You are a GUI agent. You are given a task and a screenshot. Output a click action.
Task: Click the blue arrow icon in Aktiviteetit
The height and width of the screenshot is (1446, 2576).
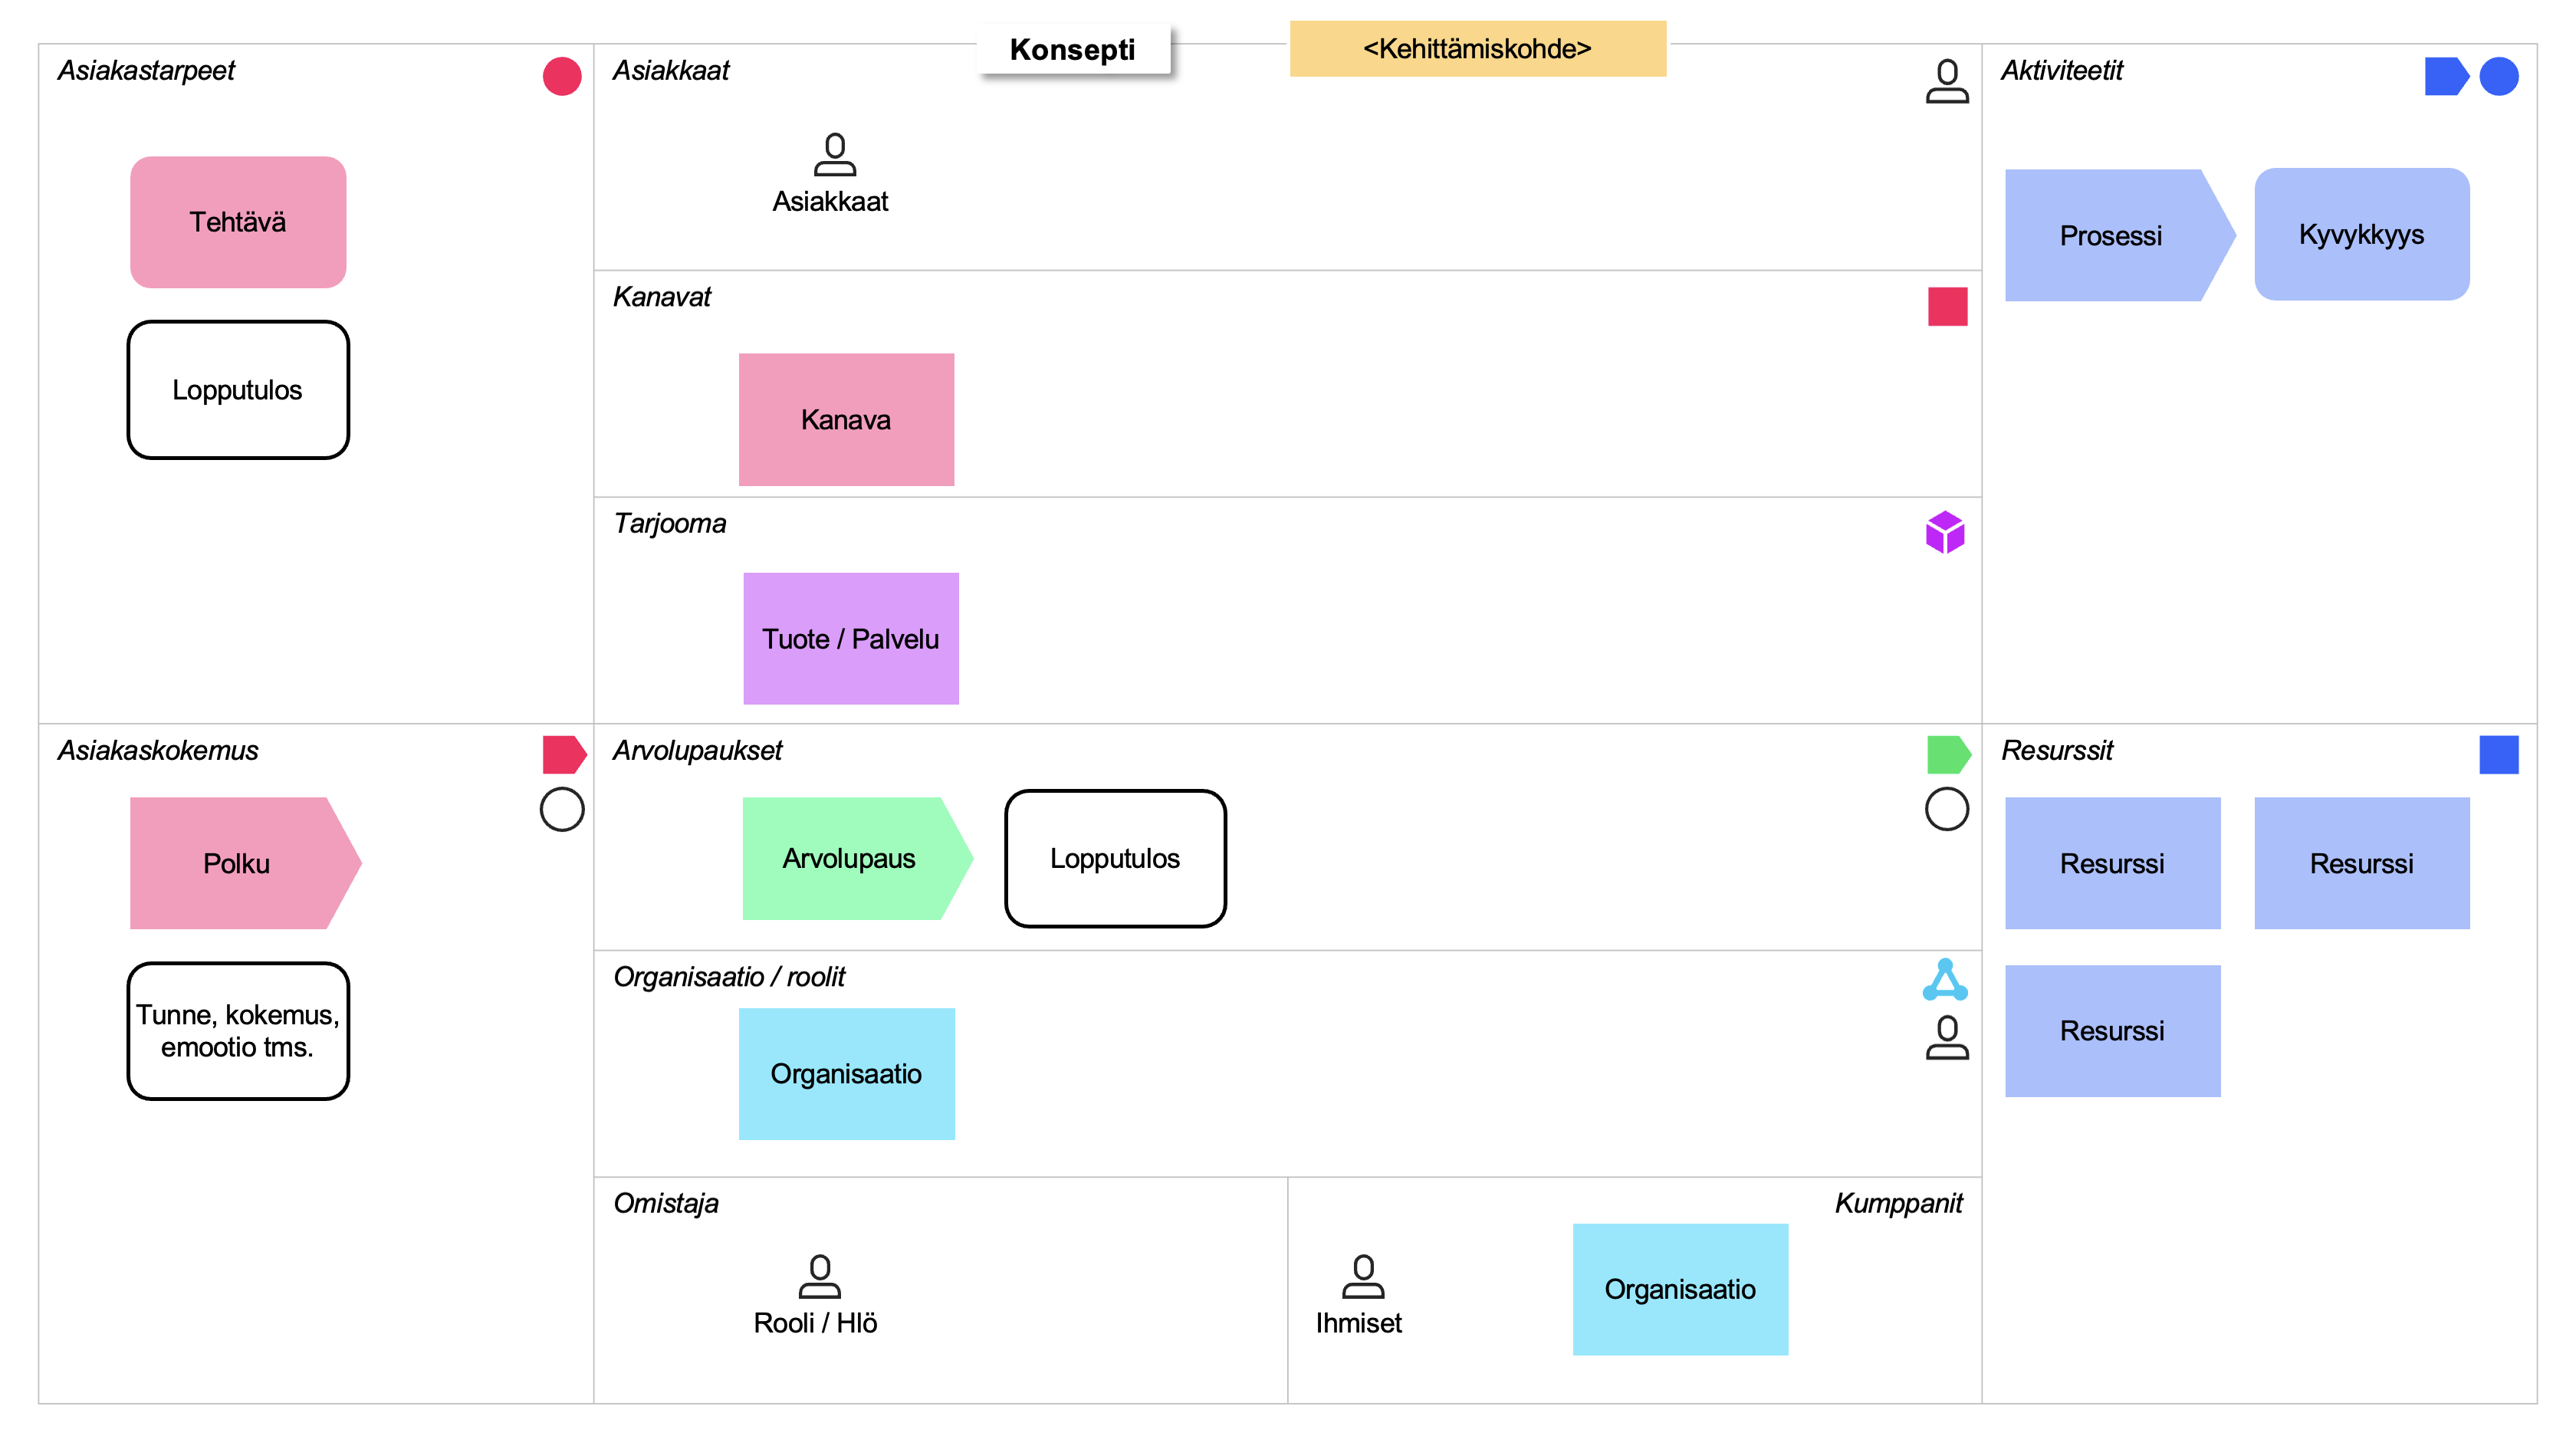pos(2445,77)
